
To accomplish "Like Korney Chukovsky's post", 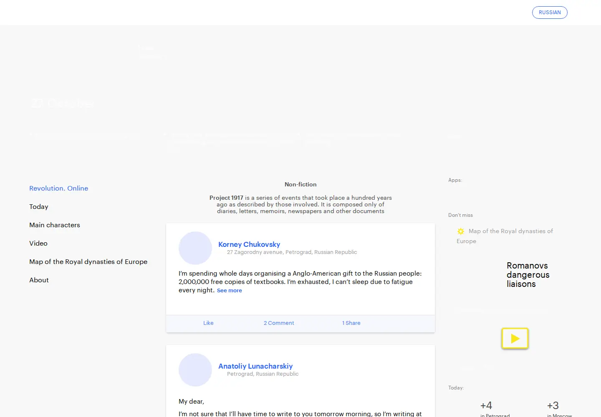I will click(208, 323).
